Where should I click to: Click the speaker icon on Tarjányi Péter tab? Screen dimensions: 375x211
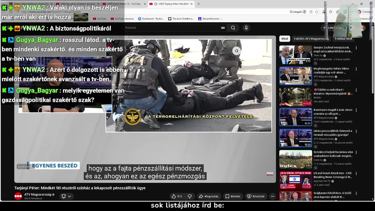[x=155, y=4]
